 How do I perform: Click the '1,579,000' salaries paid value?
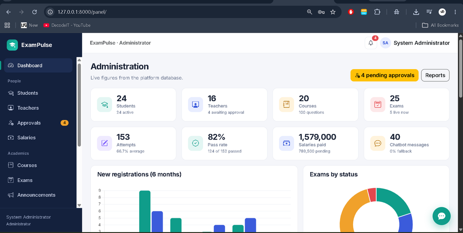coord(317,137)
